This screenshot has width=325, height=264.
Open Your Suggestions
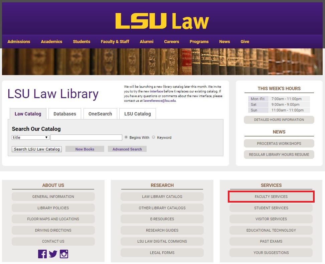tap(271, 253)
